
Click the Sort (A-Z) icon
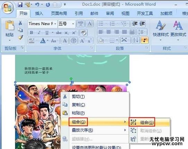136,40
